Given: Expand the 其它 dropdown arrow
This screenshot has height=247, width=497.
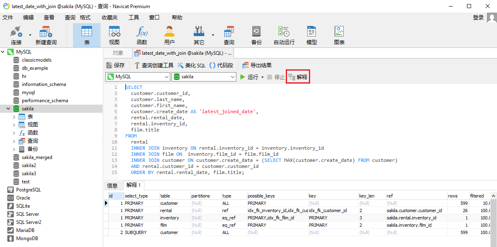Looking at the screenshot, I should pyautogui.click(x=213, y=35).
